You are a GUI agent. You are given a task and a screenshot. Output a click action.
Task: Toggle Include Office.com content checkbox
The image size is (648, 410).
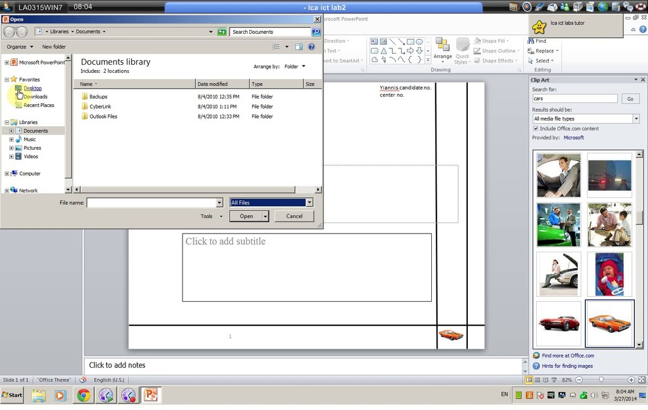[536, 129]
